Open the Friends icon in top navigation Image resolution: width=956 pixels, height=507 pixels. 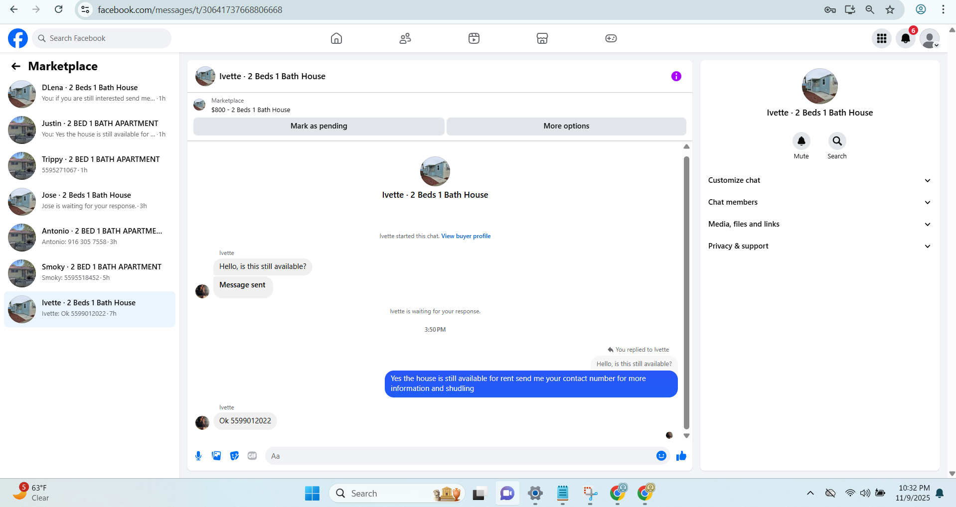(405, 38)
